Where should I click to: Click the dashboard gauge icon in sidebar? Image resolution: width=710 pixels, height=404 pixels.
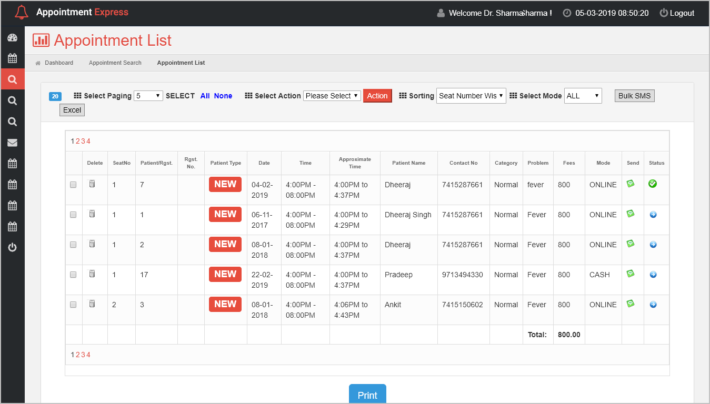(x=12, y=38)
